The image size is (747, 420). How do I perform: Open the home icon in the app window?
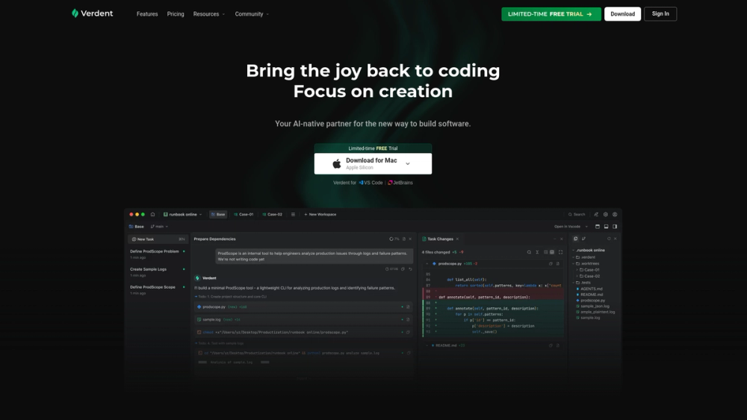pos(152,215)
